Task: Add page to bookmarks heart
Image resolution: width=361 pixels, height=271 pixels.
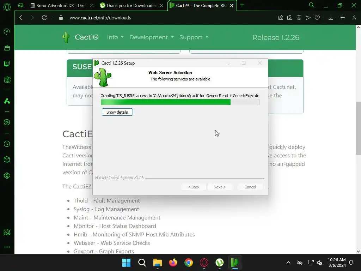Action: 317,18
